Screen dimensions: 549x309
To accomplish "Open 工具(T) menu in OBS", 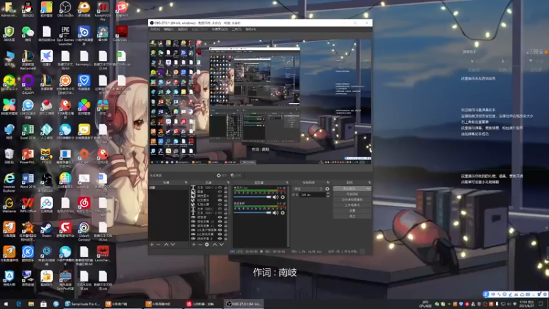I will [236, 30].
